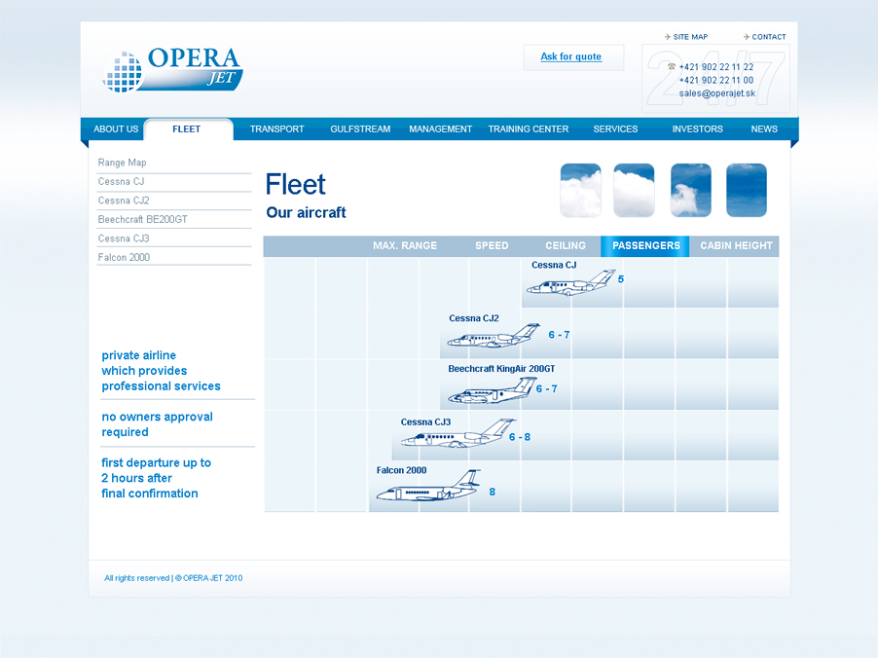Select the Fleet tab
878x658 pixels.
click(x=187, y=128)
